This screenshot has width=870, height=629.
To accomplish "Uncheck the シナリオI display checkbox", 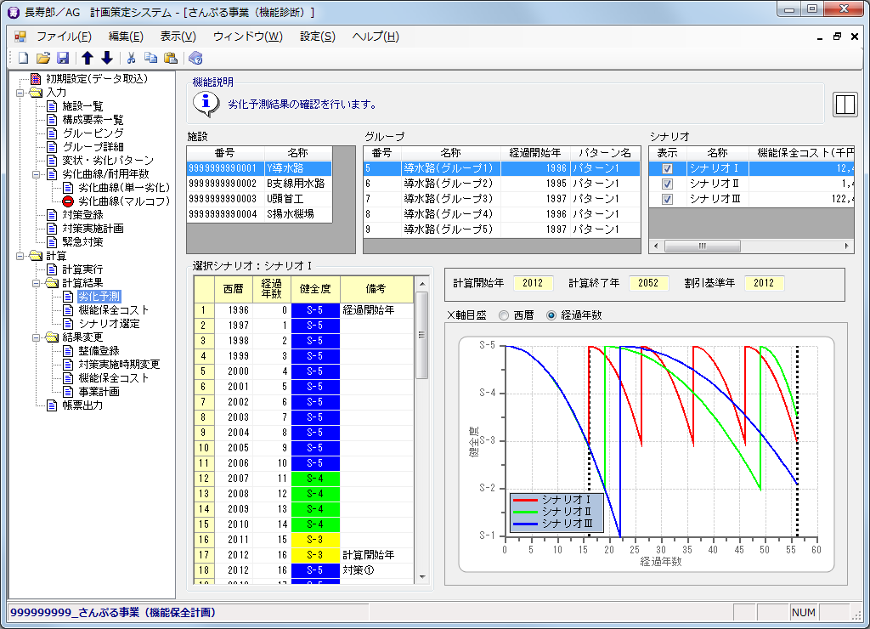I will 667,168.
